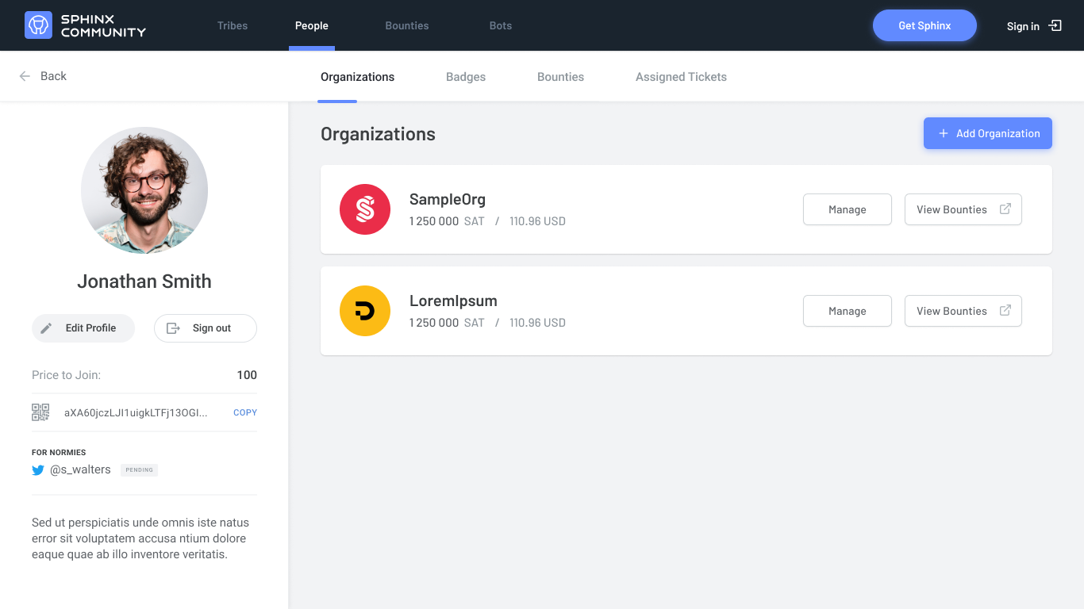
Task: Click Jonathan Smith's profile photo
Action: [x=144, y=190]
